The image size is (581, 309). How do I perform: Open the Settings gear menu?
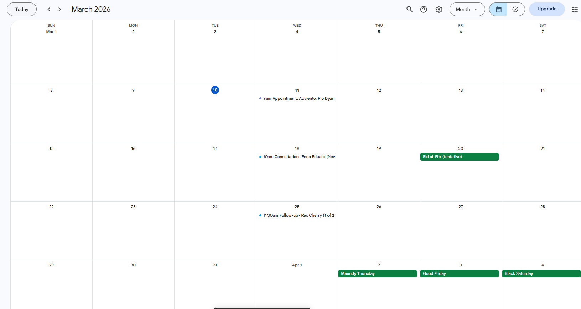[439, 9]
